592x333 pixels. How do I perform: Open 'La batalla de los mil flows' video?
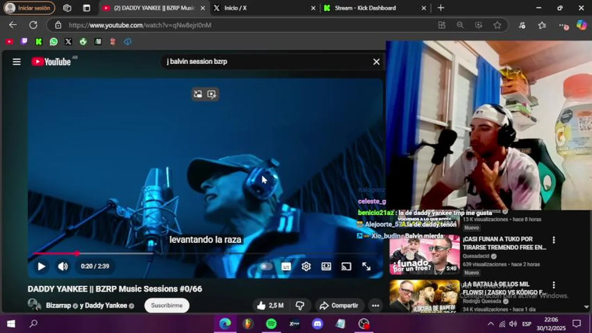tap(504, 288)
